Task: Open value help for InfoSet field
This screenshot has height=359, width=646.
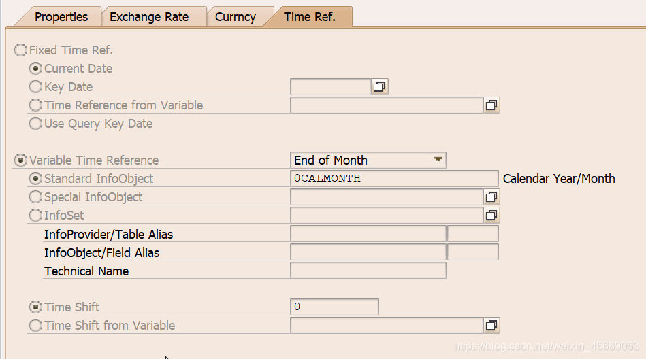Action: pos(491,216)
